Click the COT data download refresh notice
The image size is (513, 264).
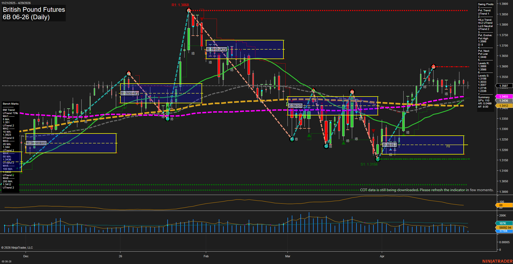(427, 190)
